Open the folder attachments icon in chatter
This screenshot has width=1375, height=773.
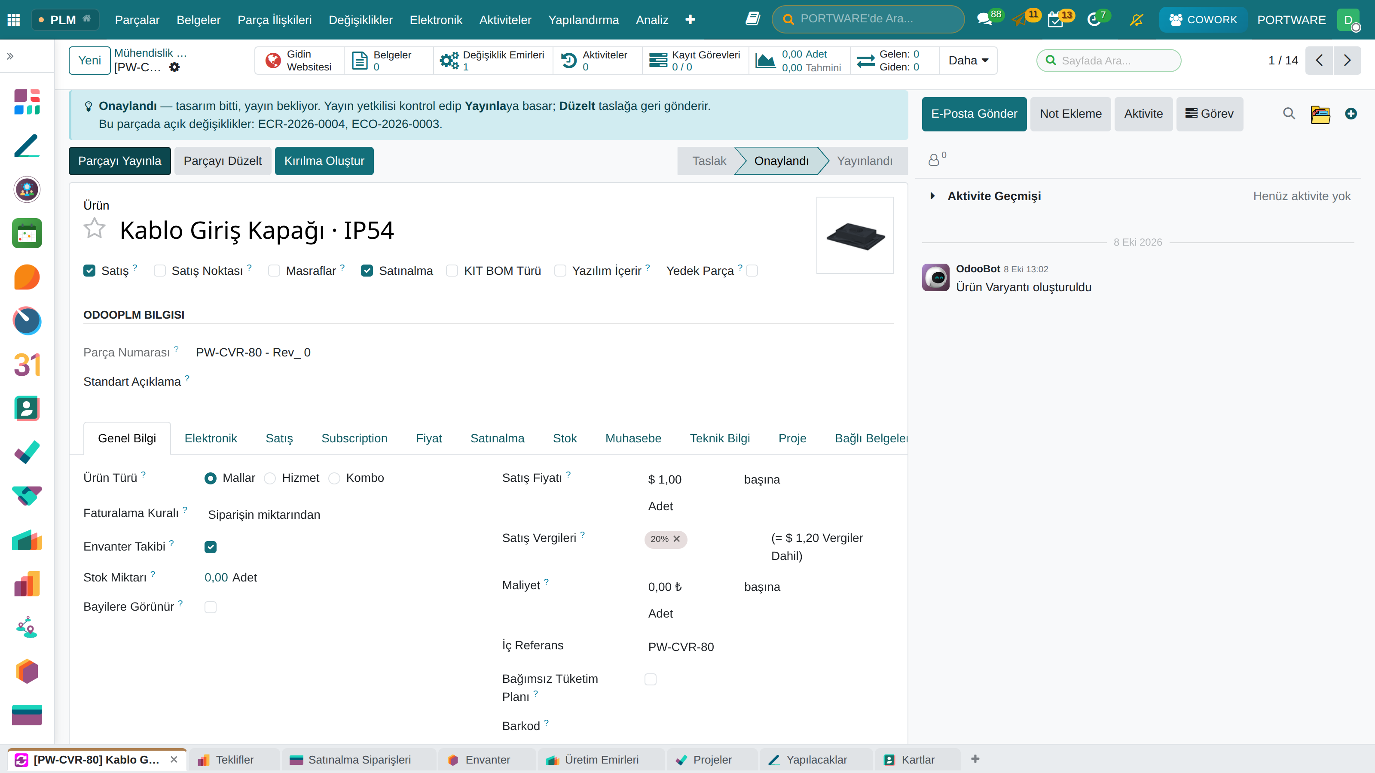pos(1320,114)
